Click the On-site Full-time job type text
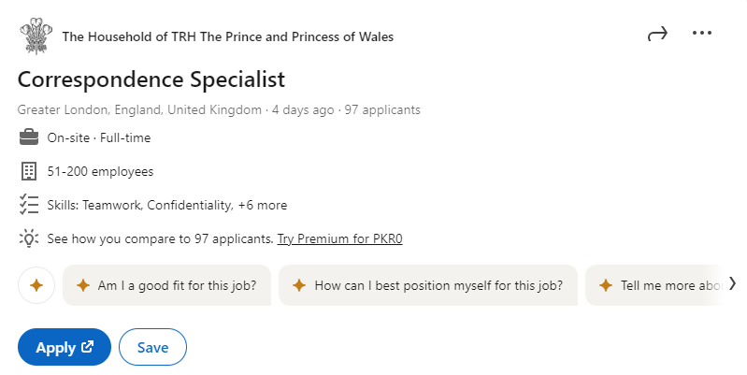This screenshot has height=375, width=747. point(99,138)
